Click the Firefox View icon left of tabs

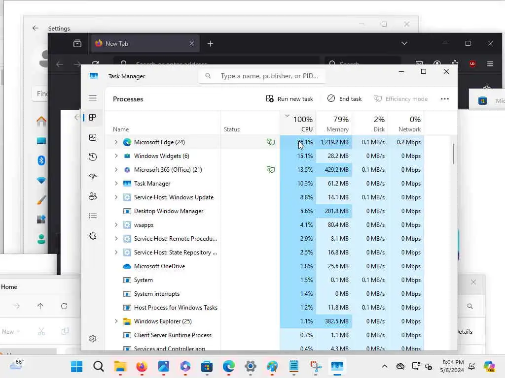pos(77,43)
